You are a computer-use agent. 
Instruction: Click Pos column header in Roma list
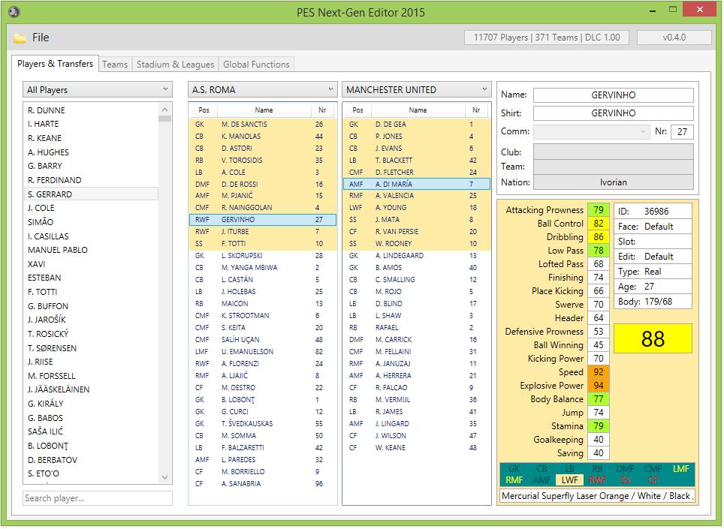coord(204,110)
